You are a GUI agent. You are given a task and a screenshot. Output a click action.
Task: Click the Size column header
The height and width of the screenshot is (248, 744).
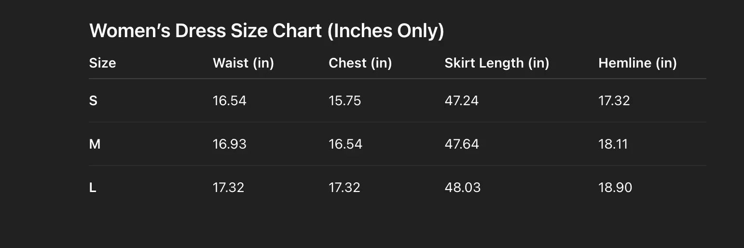pos(102,63)
